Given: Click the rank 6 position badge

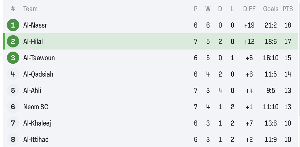Looking at the screenshot, I should (x=13, y=107).
